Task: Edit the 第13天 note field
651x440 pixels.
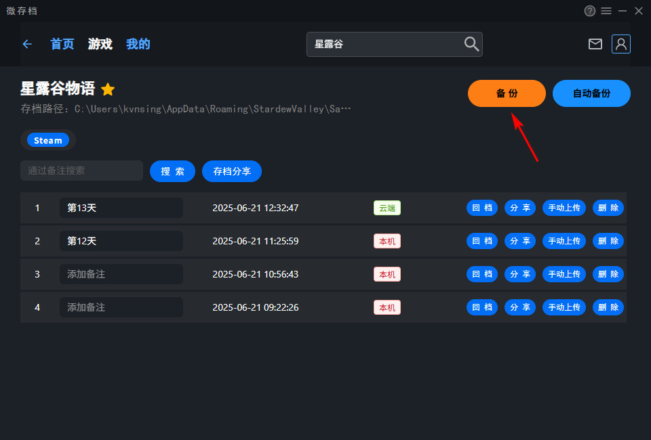Action: pos(121,208)
